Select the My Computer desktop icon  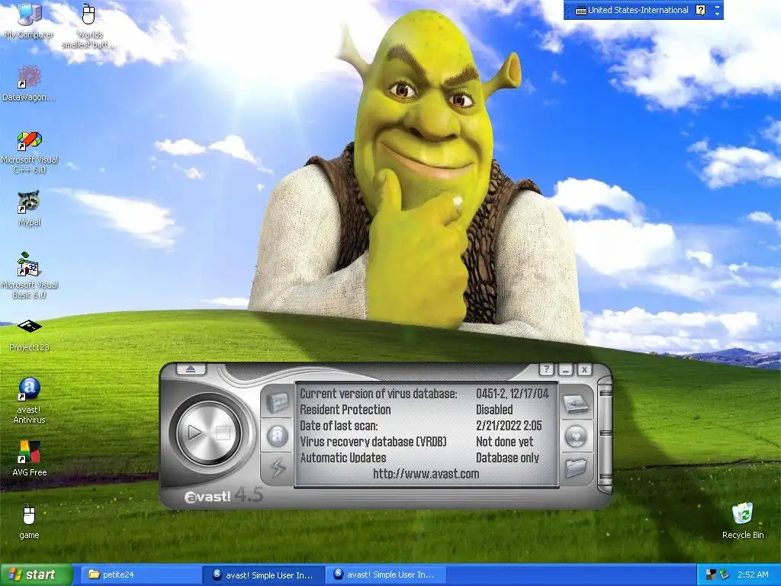pyautogui.click(x=29, y=21)
